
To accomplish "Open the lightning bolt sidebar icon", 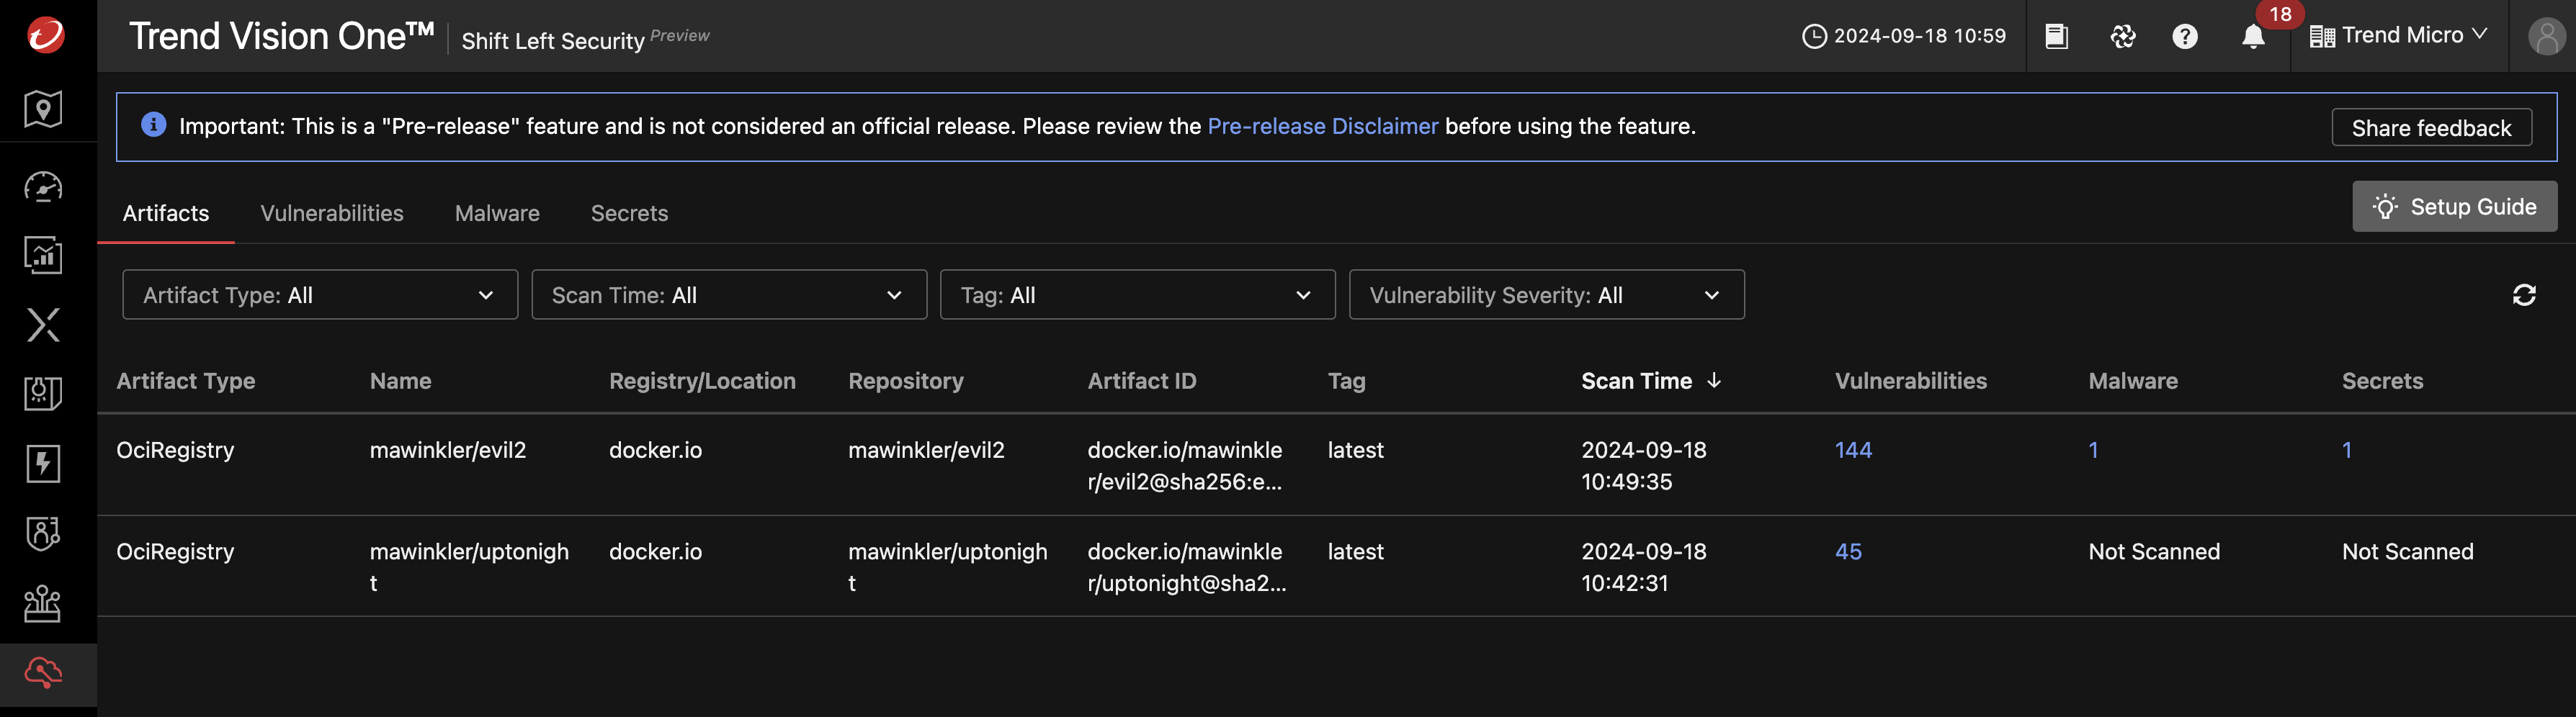I will point(43,463).
